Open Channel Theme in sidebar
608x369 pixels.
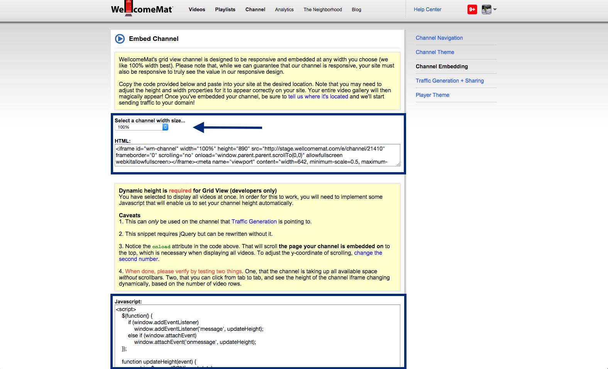click(x=435, y=52)
